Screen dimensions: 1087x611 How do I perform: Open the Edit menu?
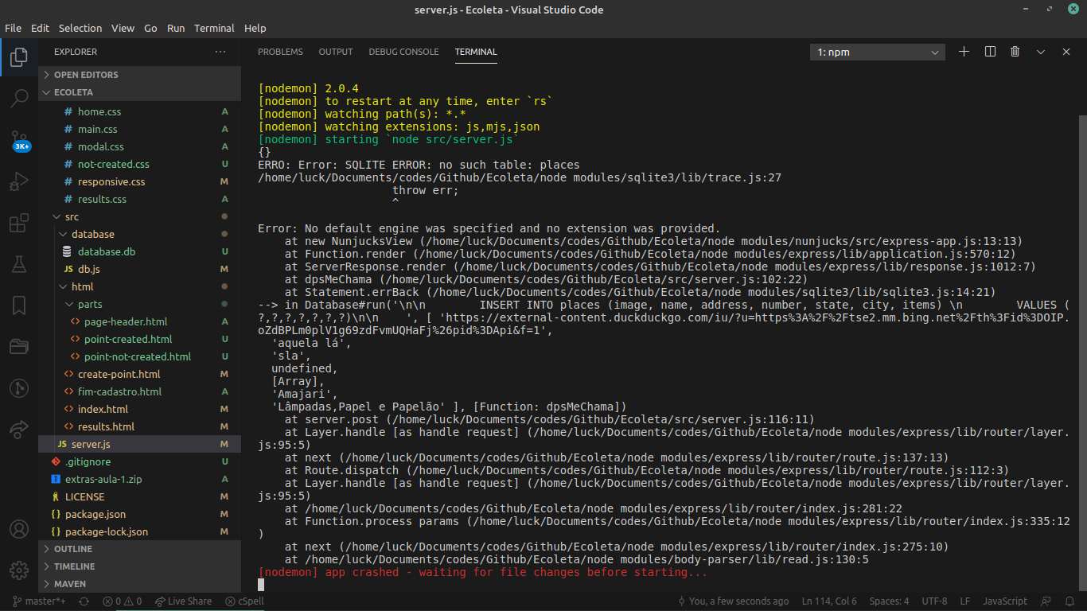pos(40,28)
